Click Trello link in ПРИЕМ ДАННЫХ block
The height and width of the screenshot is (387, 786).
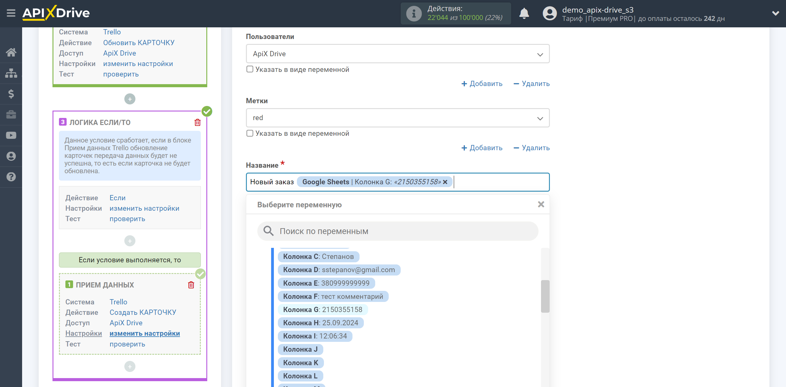[118, 302]
